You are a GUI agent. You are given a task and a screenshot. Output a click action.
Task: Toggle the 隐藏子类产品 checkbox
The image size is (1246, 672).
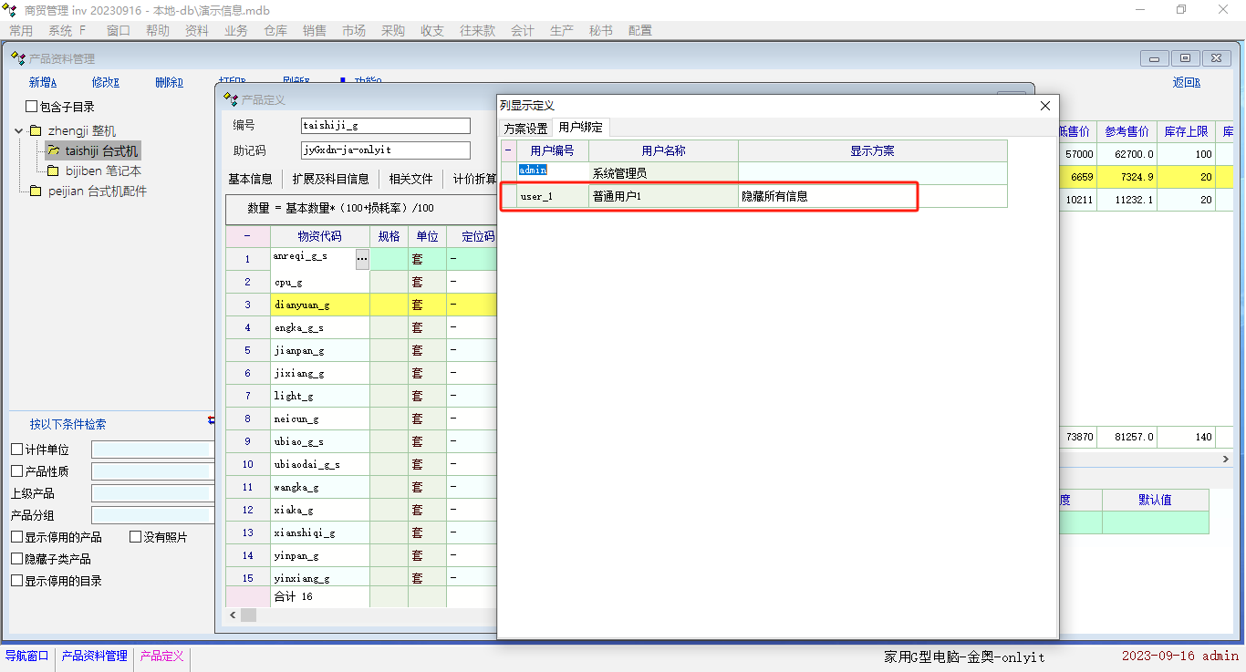[17, 559]
